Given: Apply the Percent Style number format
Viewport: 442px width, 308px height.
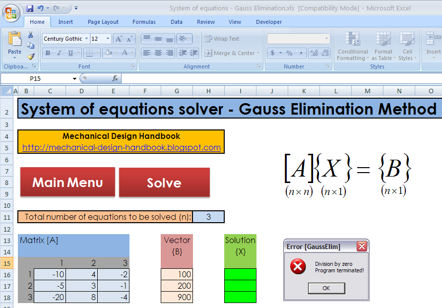Looking at the screenshot, I should pyautogui.click(x=289, y=53).
